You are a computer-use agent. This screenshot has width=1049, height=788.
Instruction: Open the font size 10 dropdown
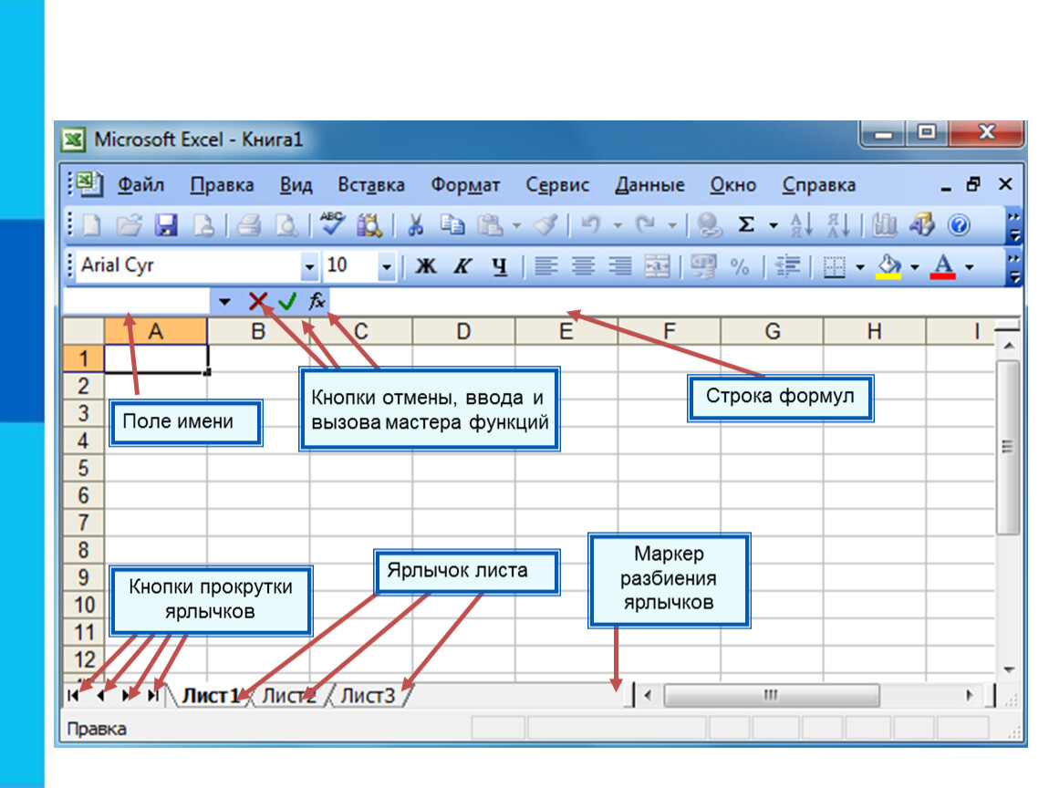click(x=386, y=267)
